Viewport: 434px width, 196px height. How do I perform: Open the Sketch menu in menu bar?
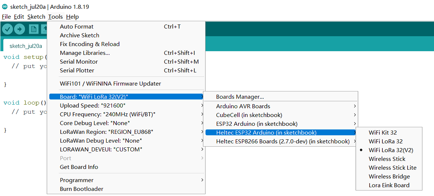pos(36,16)
